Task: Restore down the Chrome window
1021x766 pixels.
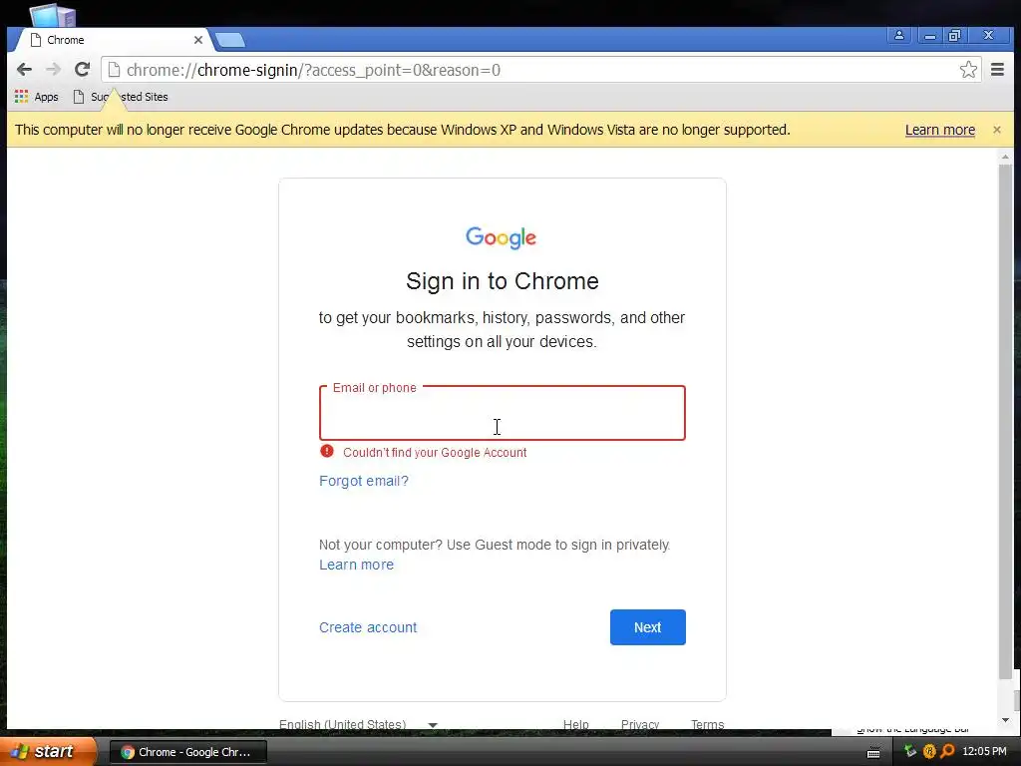Action: point(954,35)
